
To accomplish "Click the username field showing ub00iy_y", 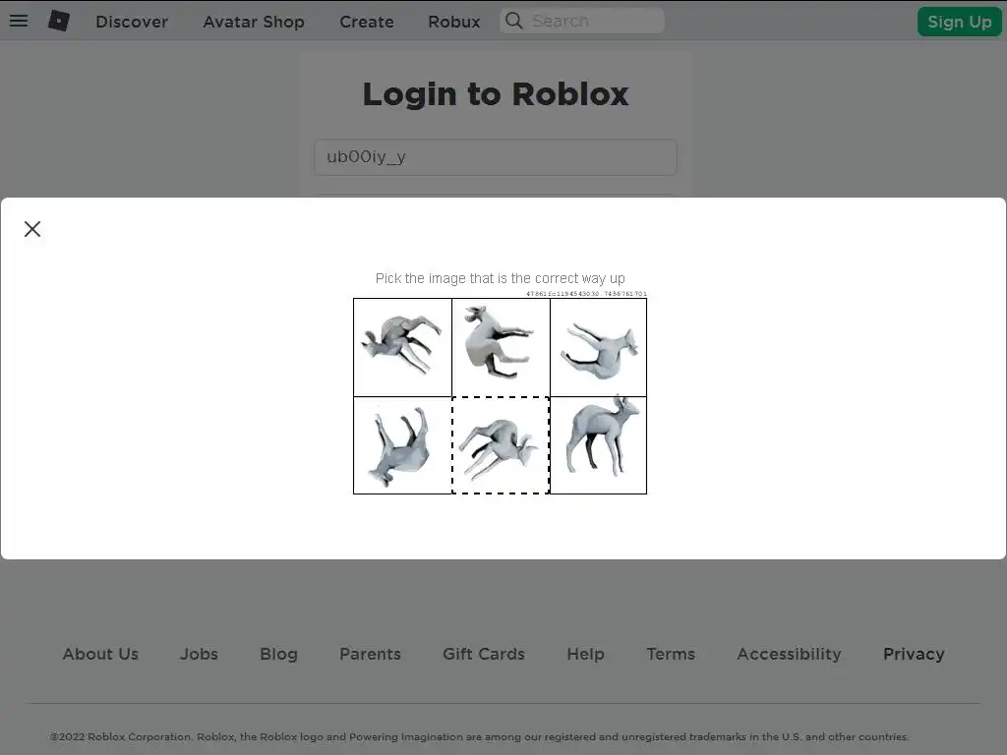I will pyautogui.click(x=496, y=157).
